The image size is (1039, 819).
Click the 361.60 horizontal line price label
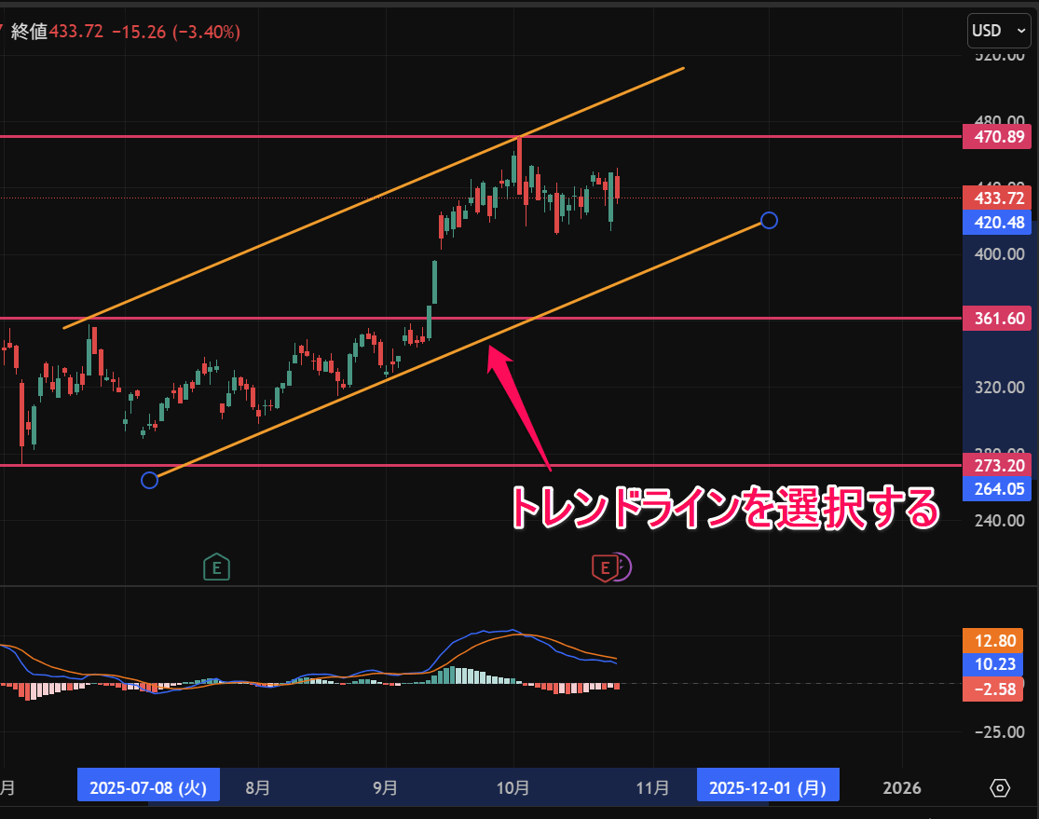[998, 319]
